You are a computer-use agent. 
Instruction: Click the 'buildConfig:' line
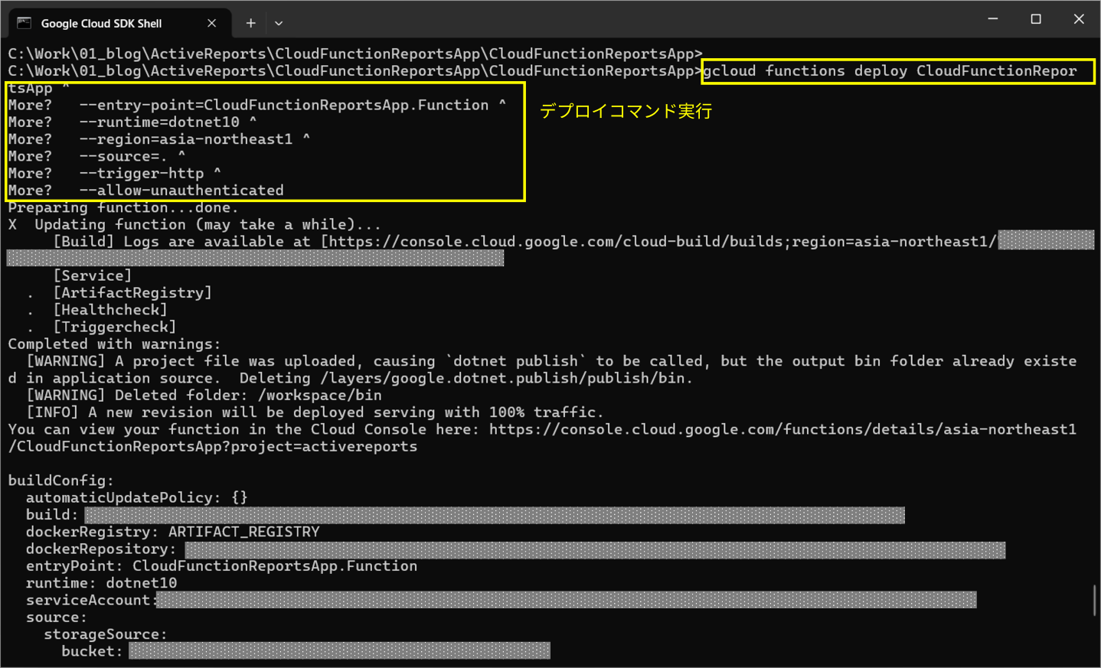point(60,481)
